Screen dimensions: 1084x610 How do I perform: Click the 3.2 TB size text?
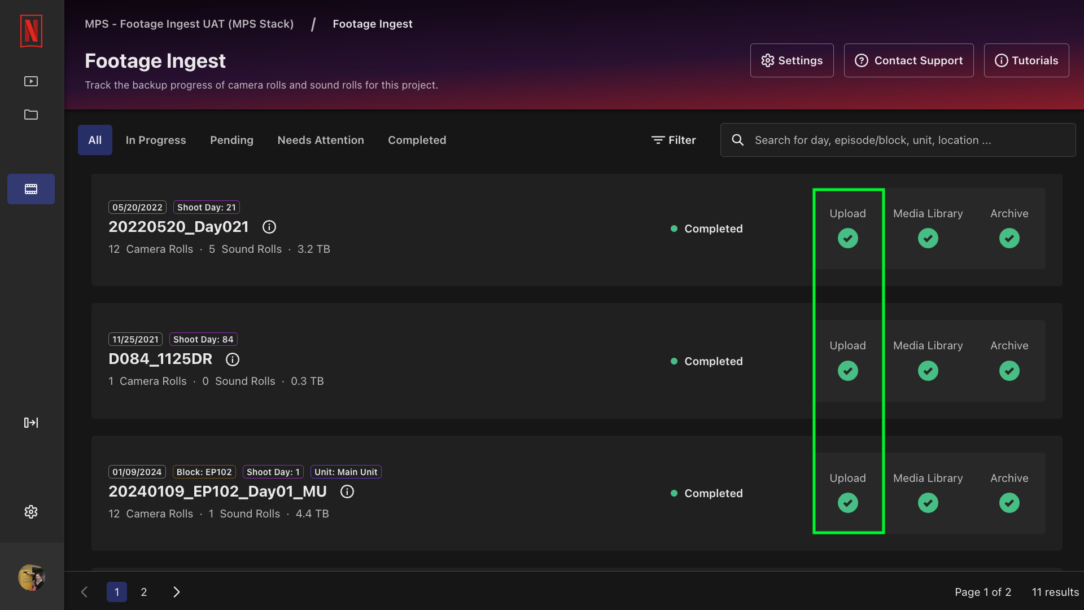point(314,249)
